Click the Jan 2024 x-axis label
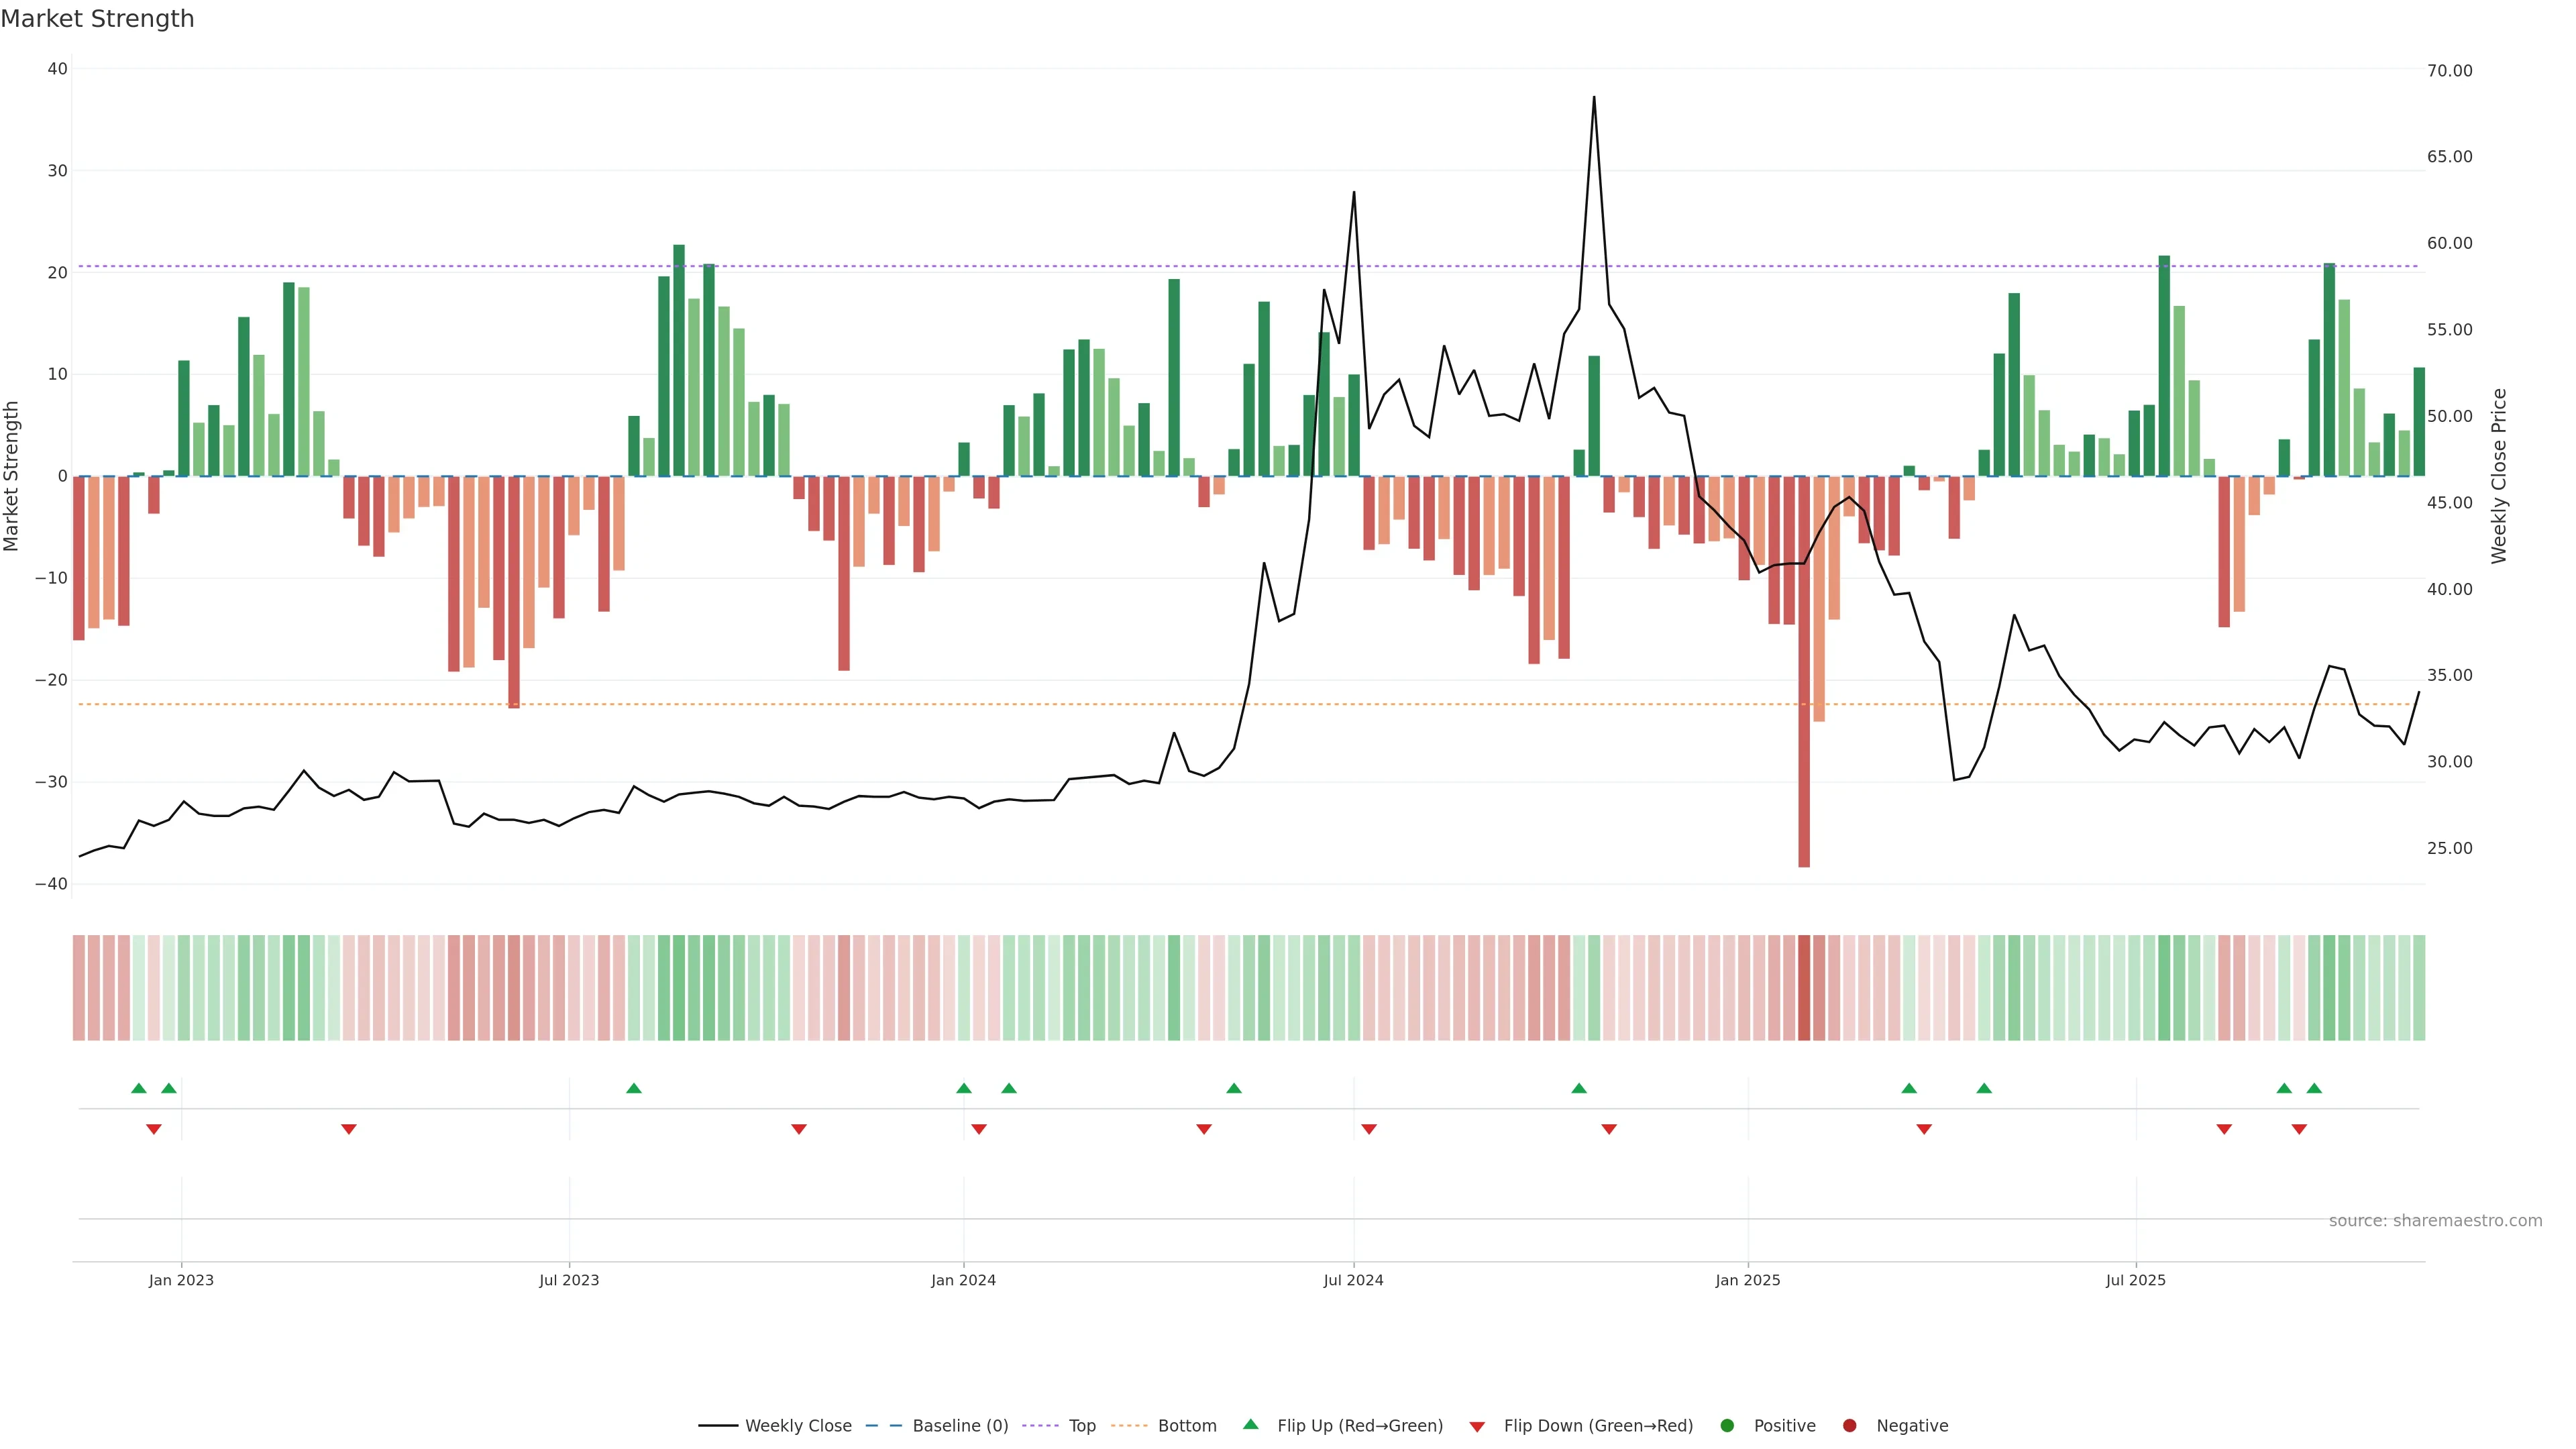This screenshot has width=2576, height=1449. [x=963, y=1281]
